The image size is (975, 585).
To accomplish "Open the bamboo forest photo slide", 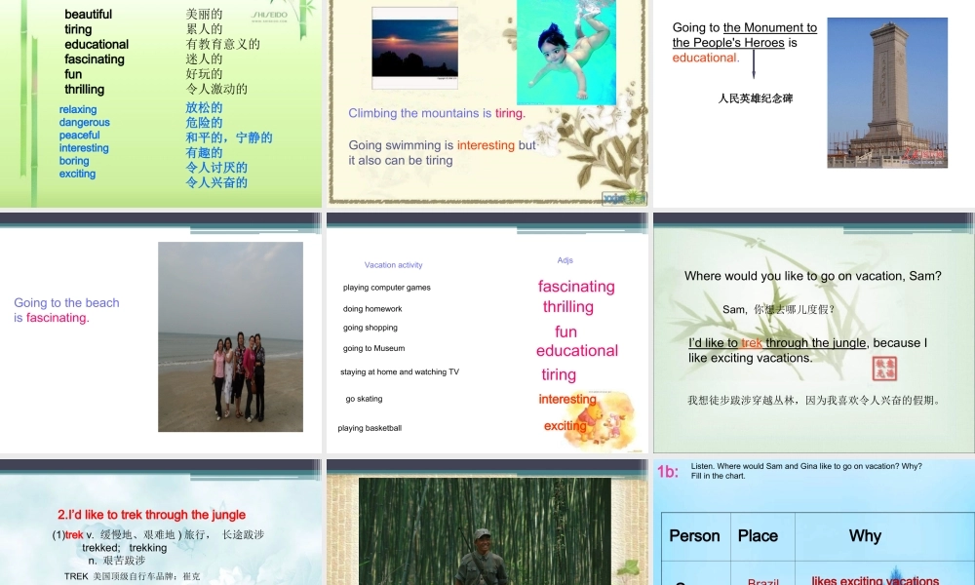I will [487, 523].
